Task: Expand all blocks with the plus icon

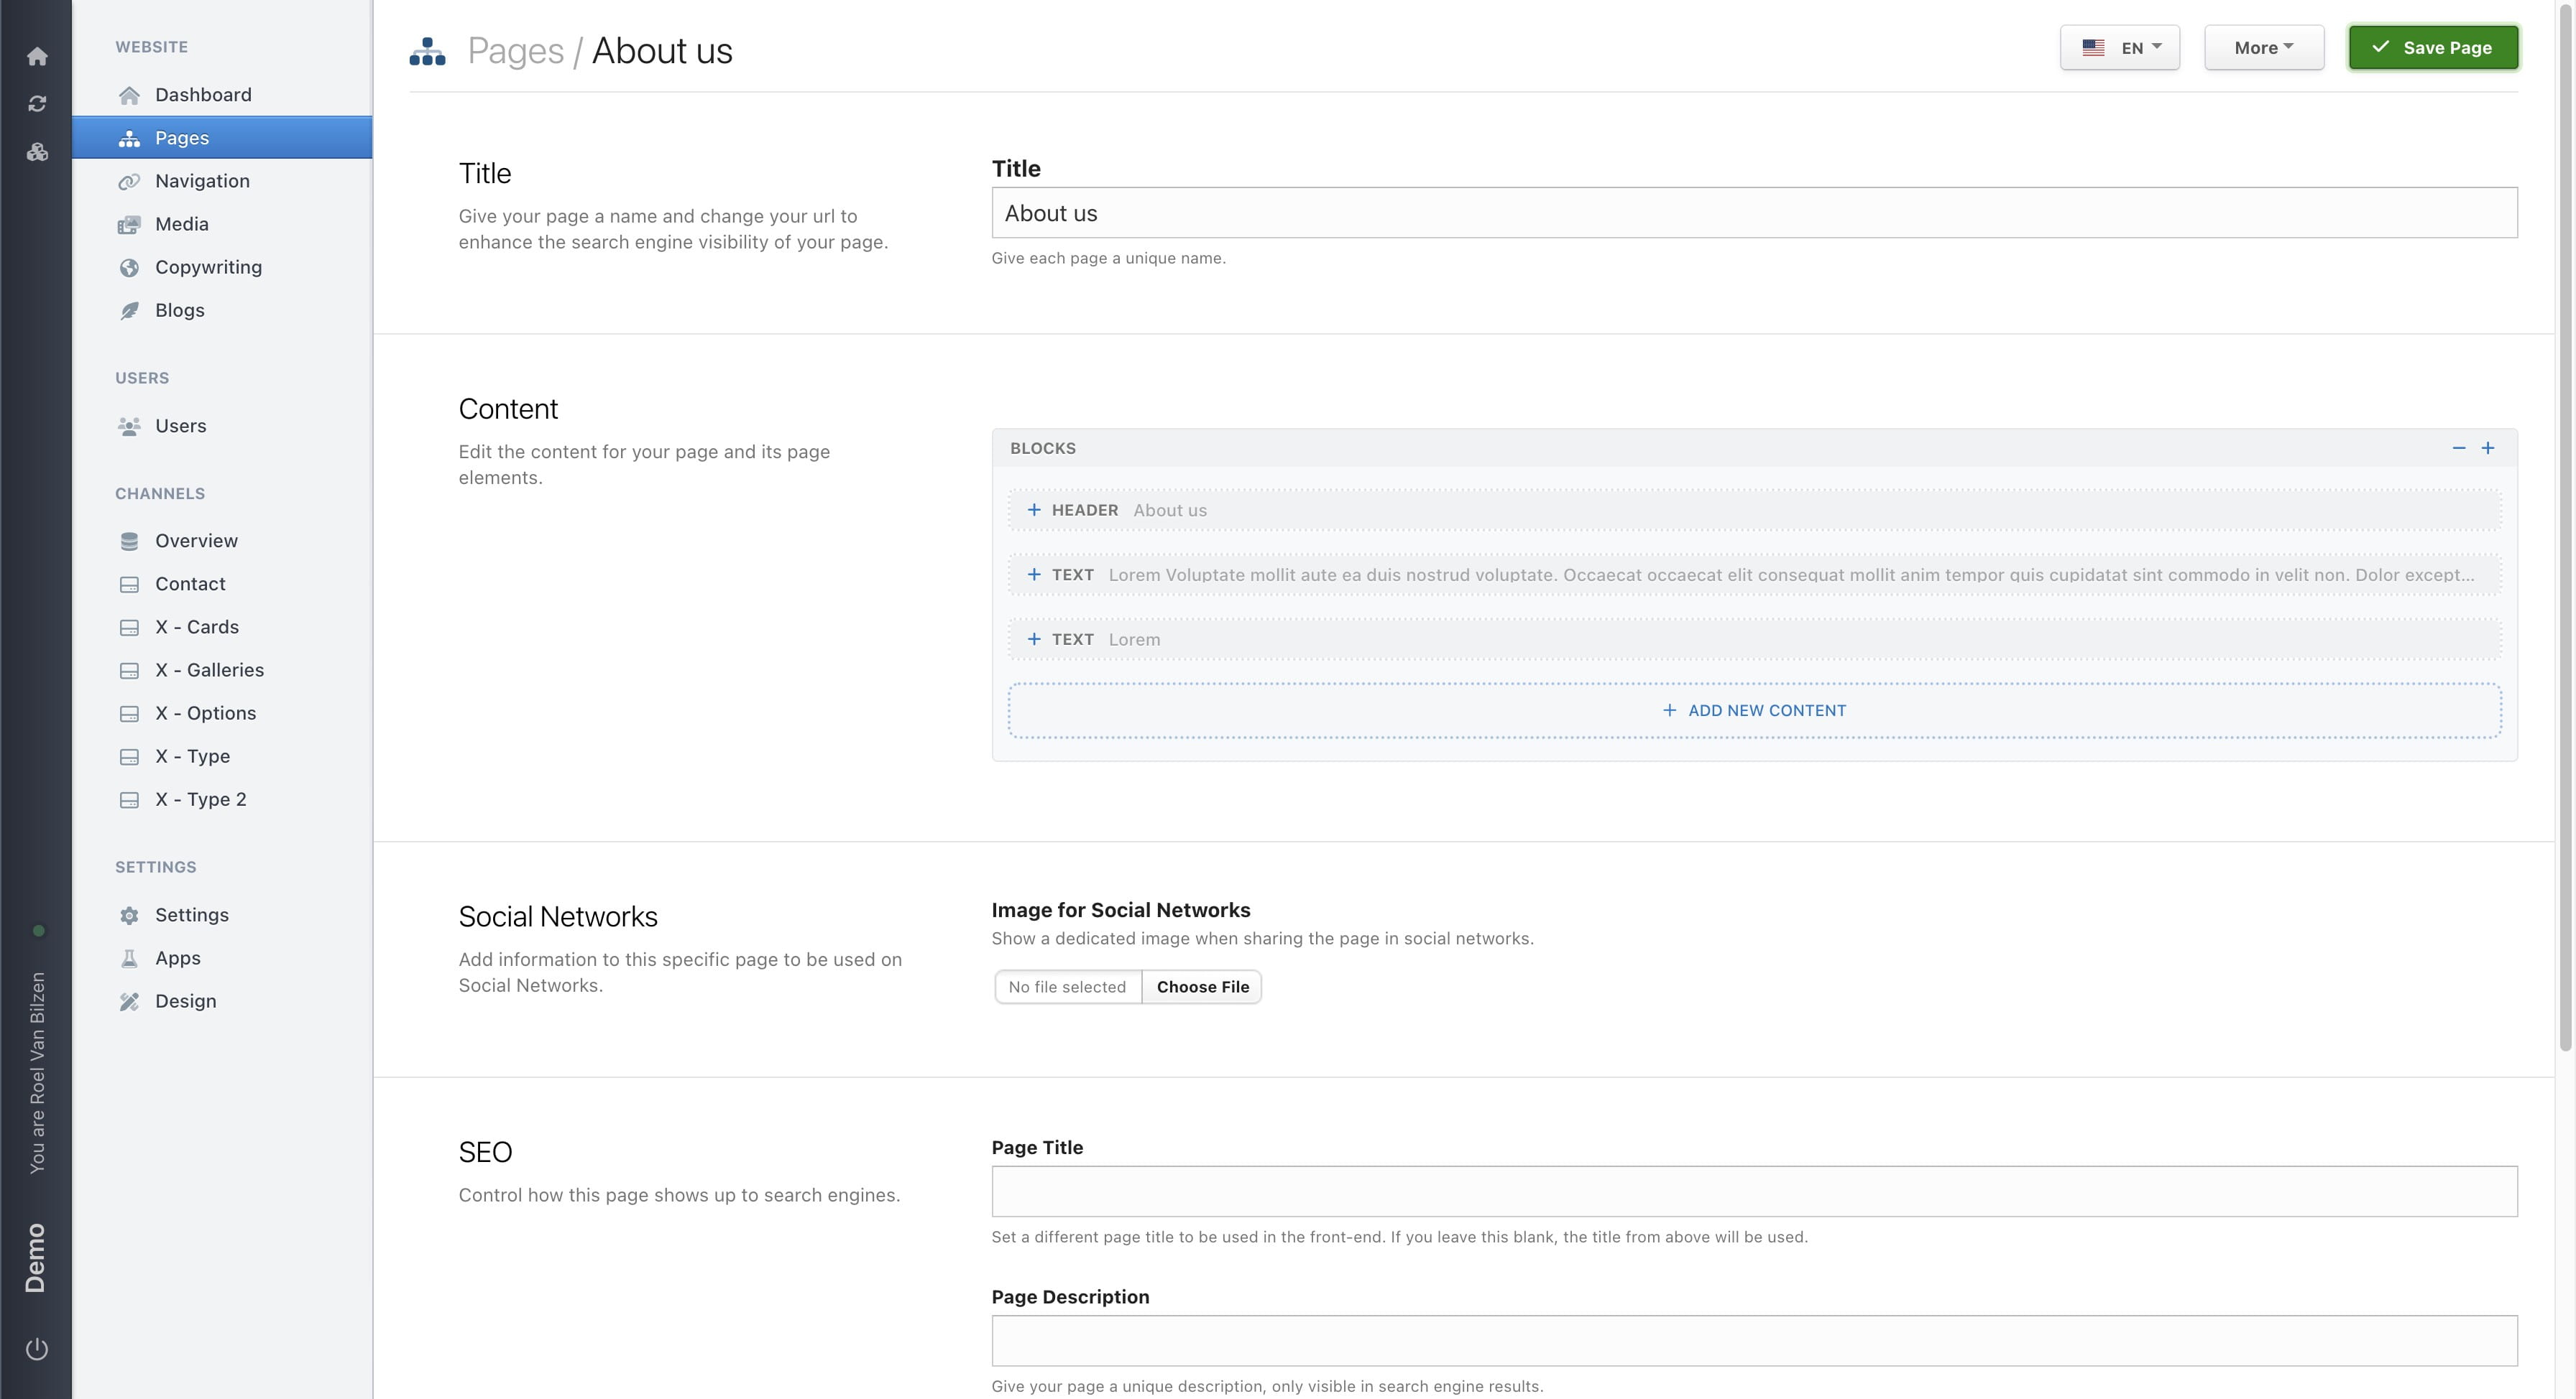Action: click(x=2488, y=447)
